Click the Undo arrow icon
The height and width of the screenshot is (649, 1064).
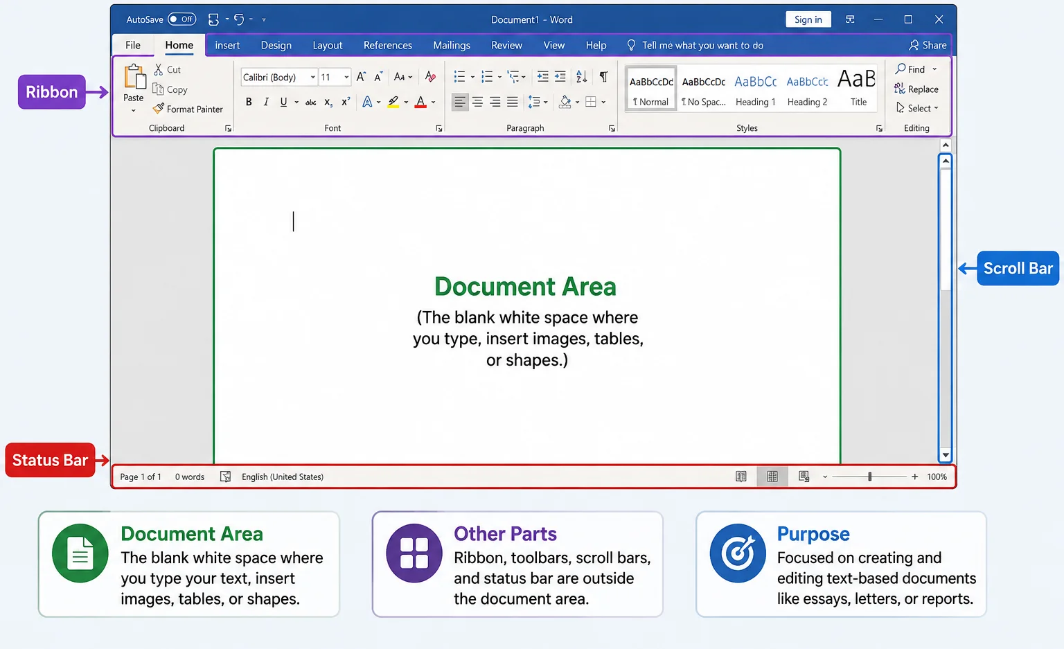pos(239,19)
